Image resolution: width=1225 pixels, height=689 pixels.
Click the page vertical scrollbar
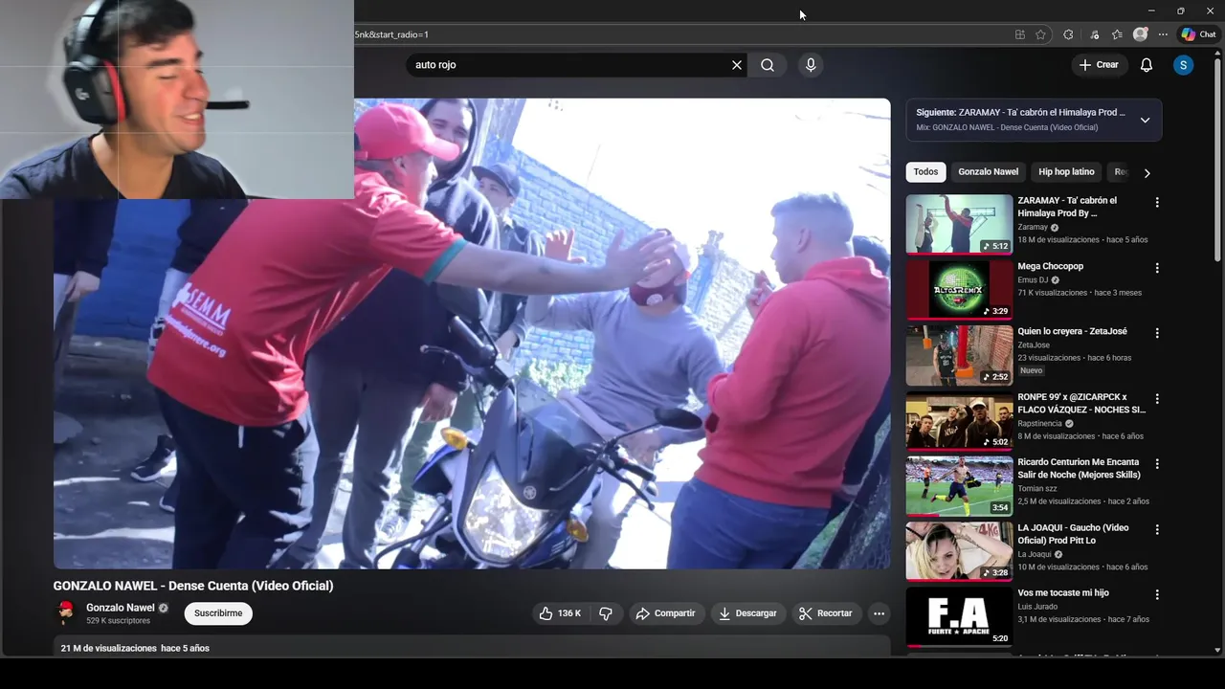coord(1217,163)
